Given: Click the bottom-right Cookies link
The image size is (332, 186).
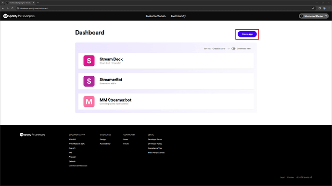Looking at the screenshot, I should coord(291,177).
